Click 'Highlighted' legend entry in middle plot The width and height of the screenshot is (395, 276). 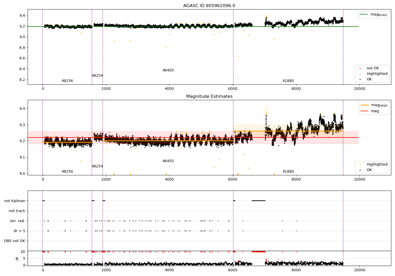tap(377, 165)
